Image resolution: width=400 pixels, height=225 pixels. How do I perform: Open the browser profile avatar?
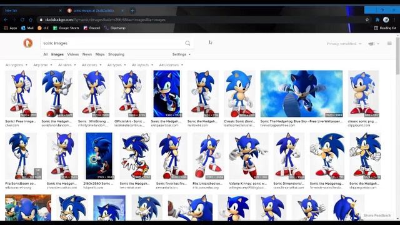coord(386,19)
